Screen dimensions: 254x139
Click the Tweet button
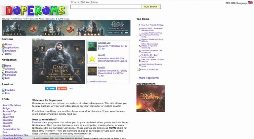51,89
